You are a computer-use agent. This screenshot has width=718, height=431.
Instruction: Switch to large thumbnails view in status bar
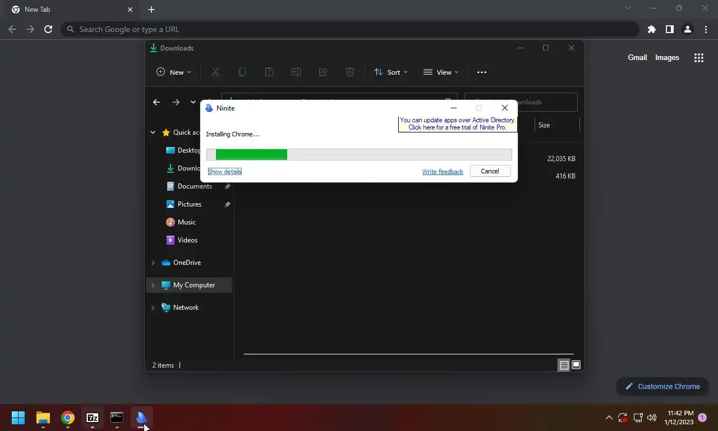click(576, 365)
